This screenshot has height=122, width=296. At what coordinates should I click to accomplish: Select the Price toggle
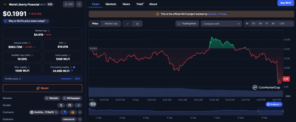[x=95, y=24]
